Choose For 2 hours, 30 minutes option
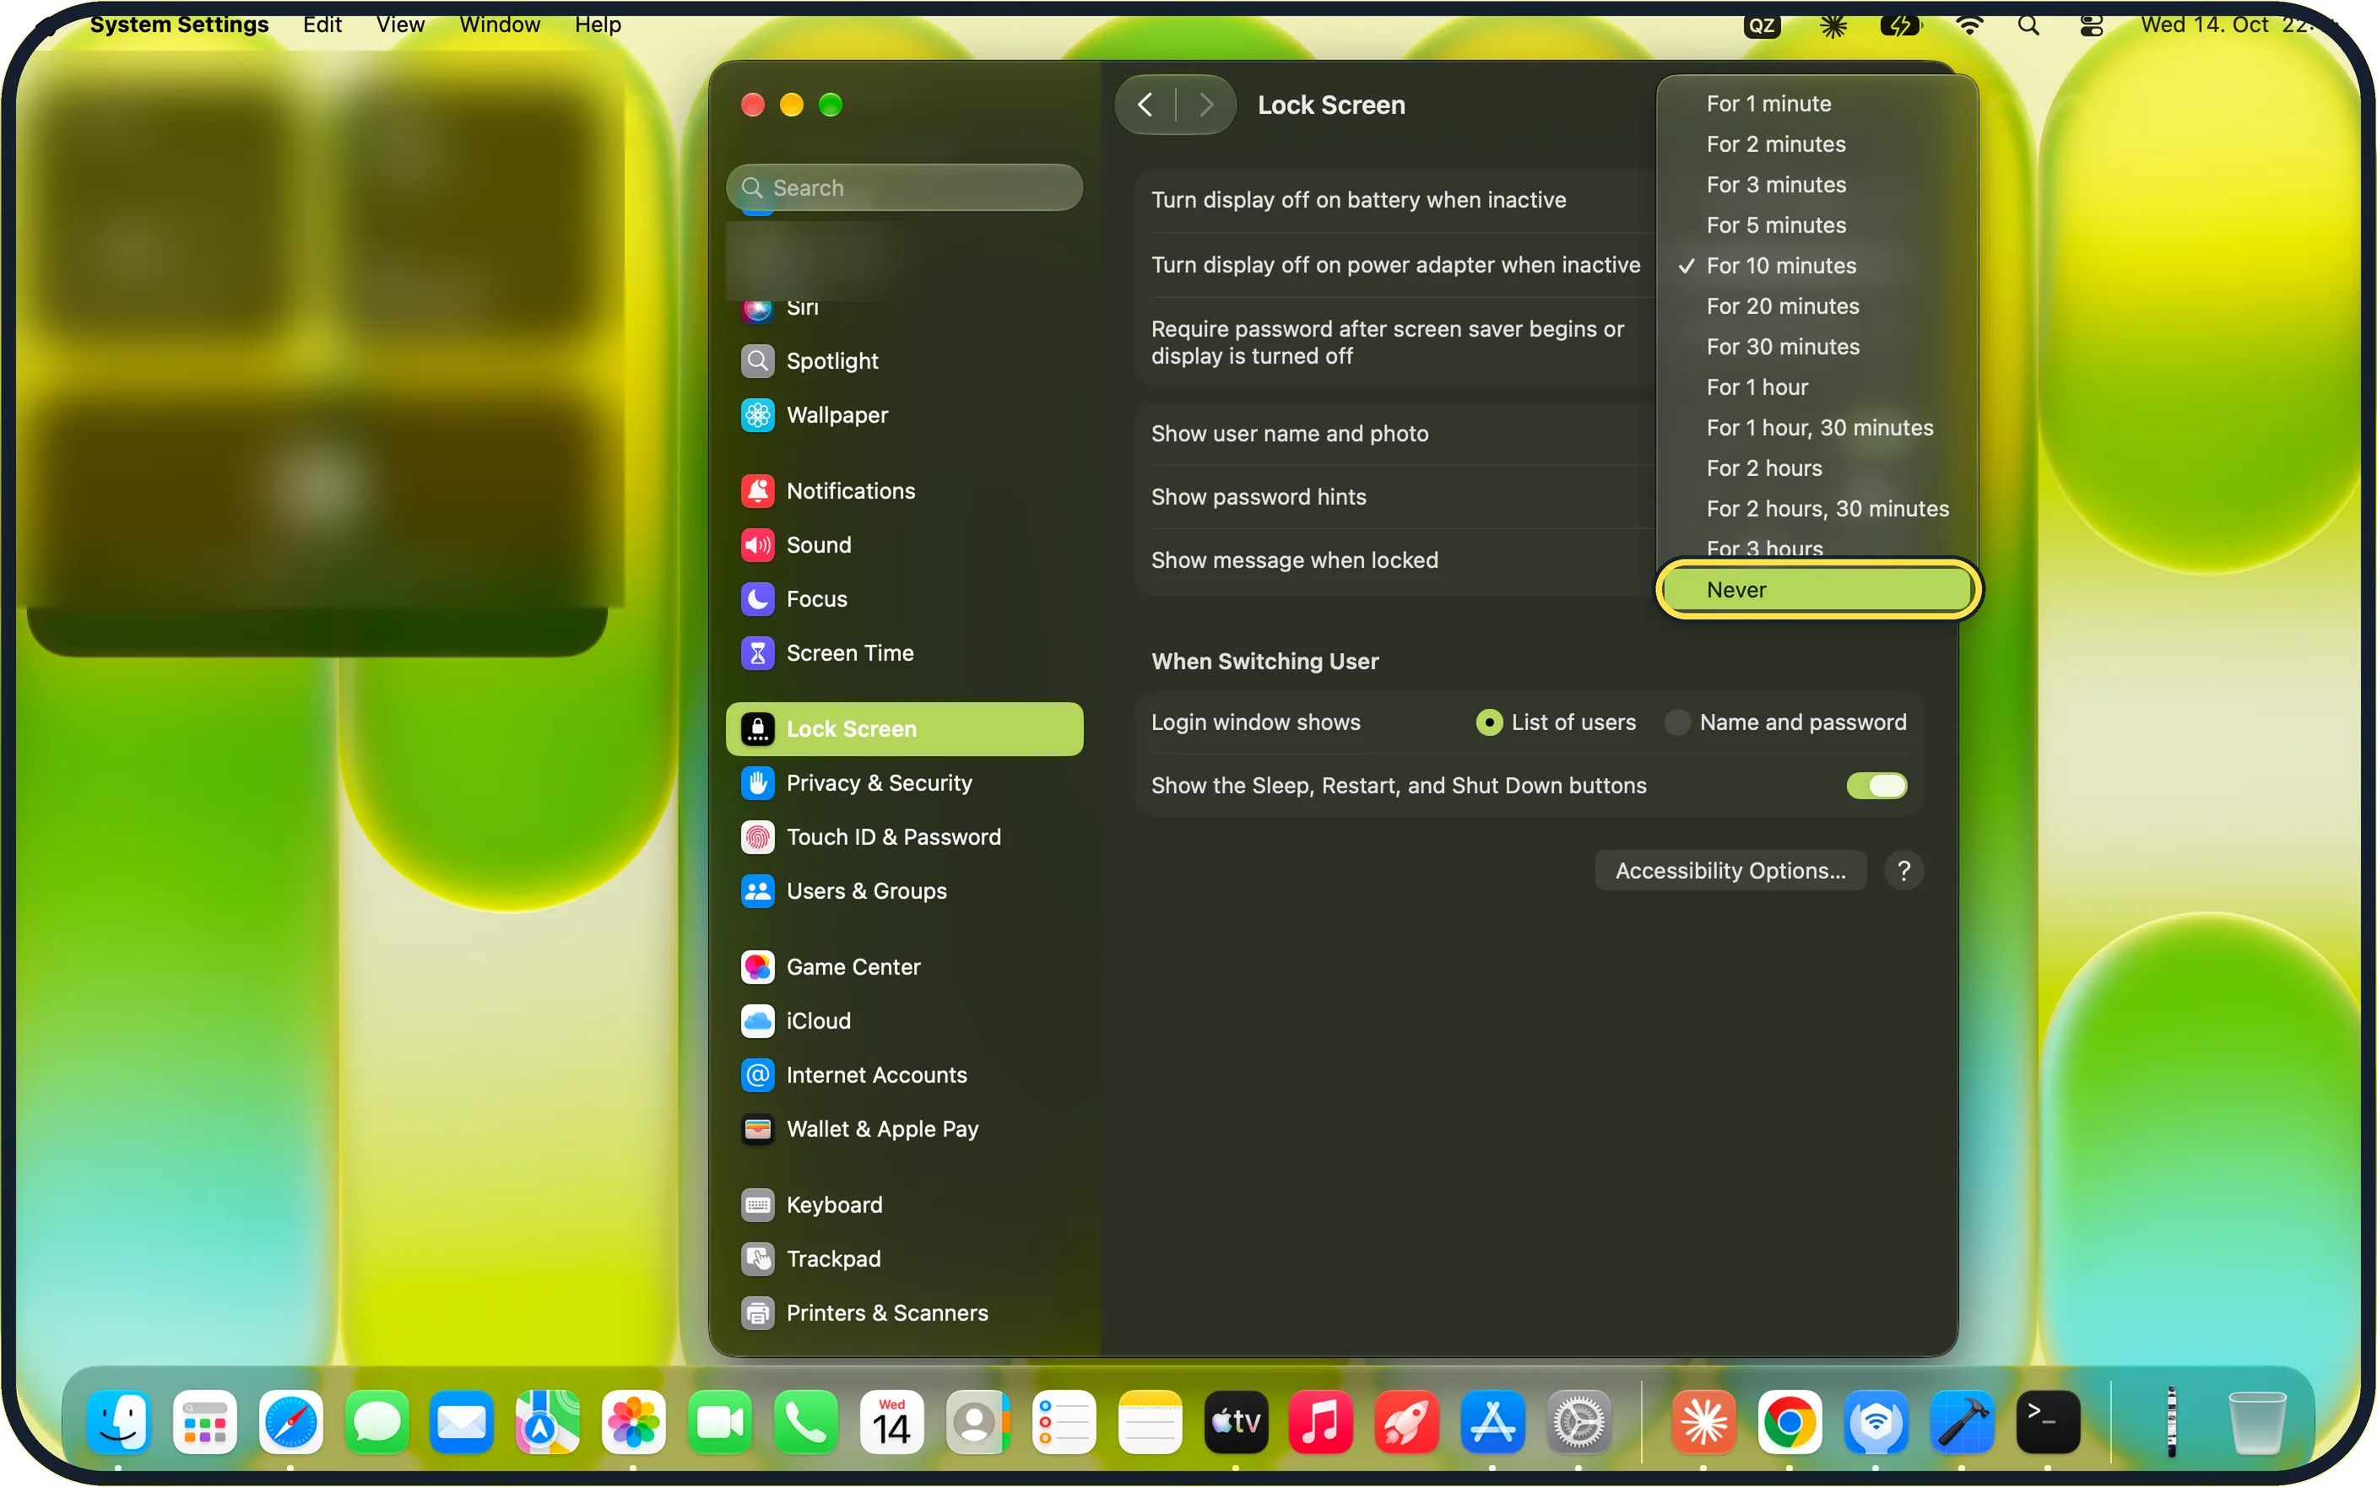Viewport: 2377px width, 1487px height. [x=1817, y=508]
